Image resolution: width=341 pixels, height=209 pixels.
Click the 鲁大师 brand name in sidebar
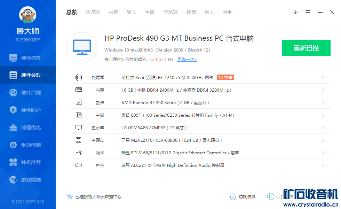point(28,31)
